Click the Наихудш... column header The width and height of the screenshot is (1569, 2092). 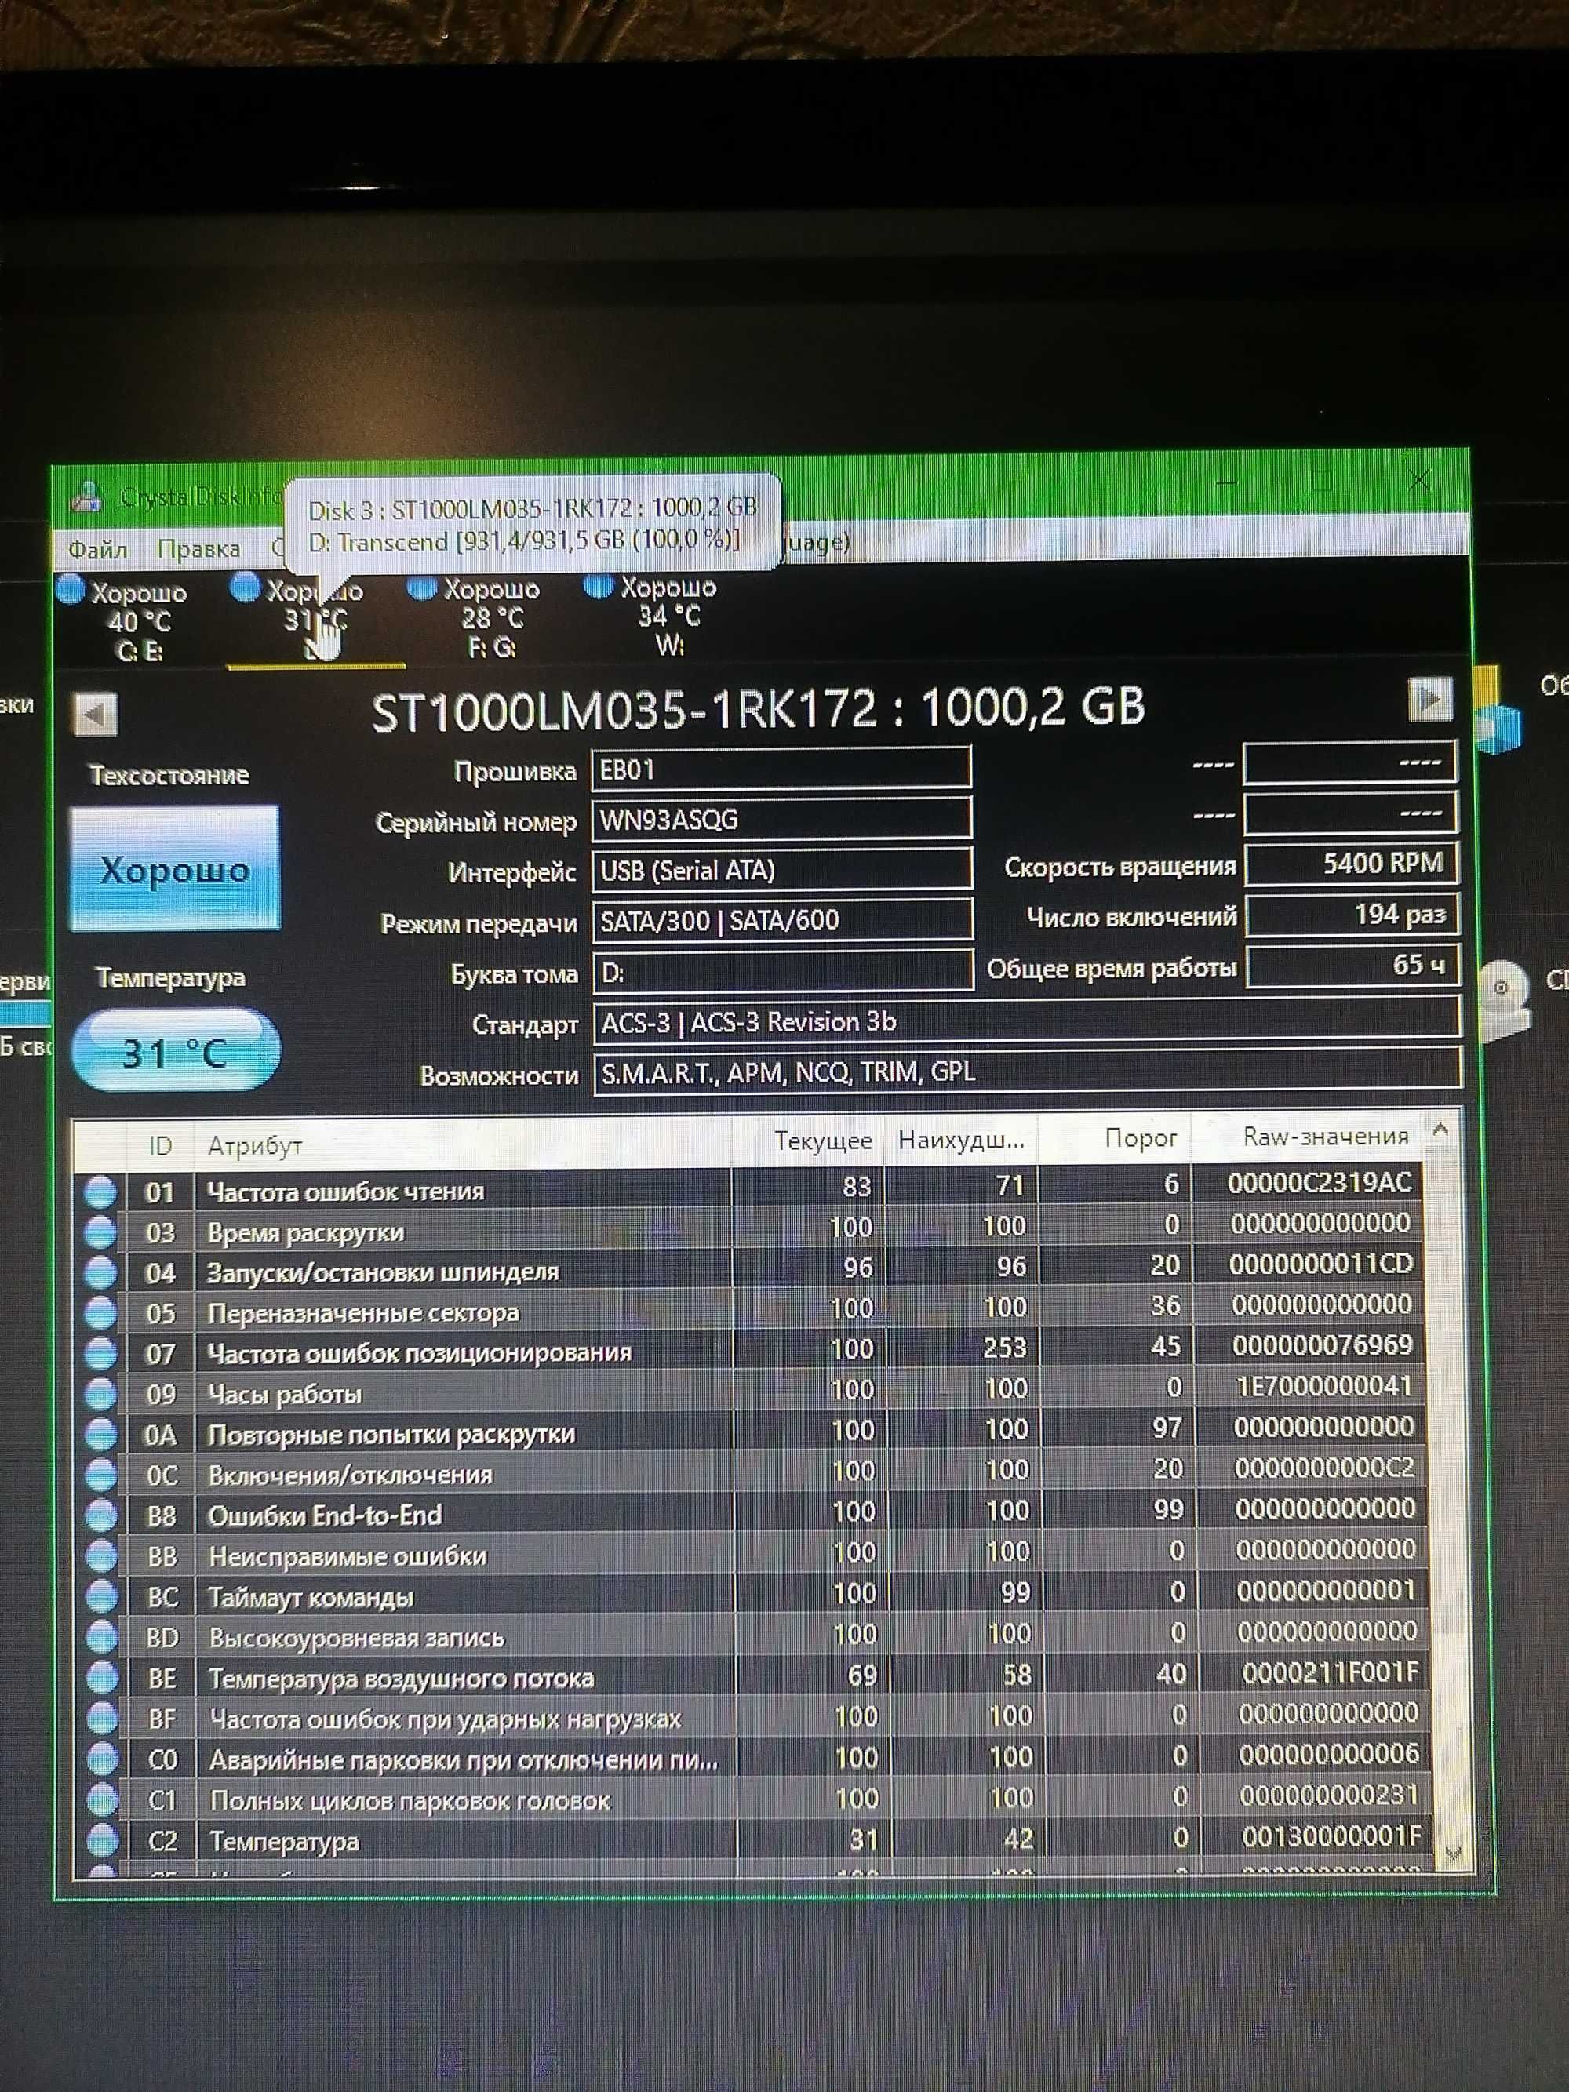pyautogui.click(x=962, y=1140)
